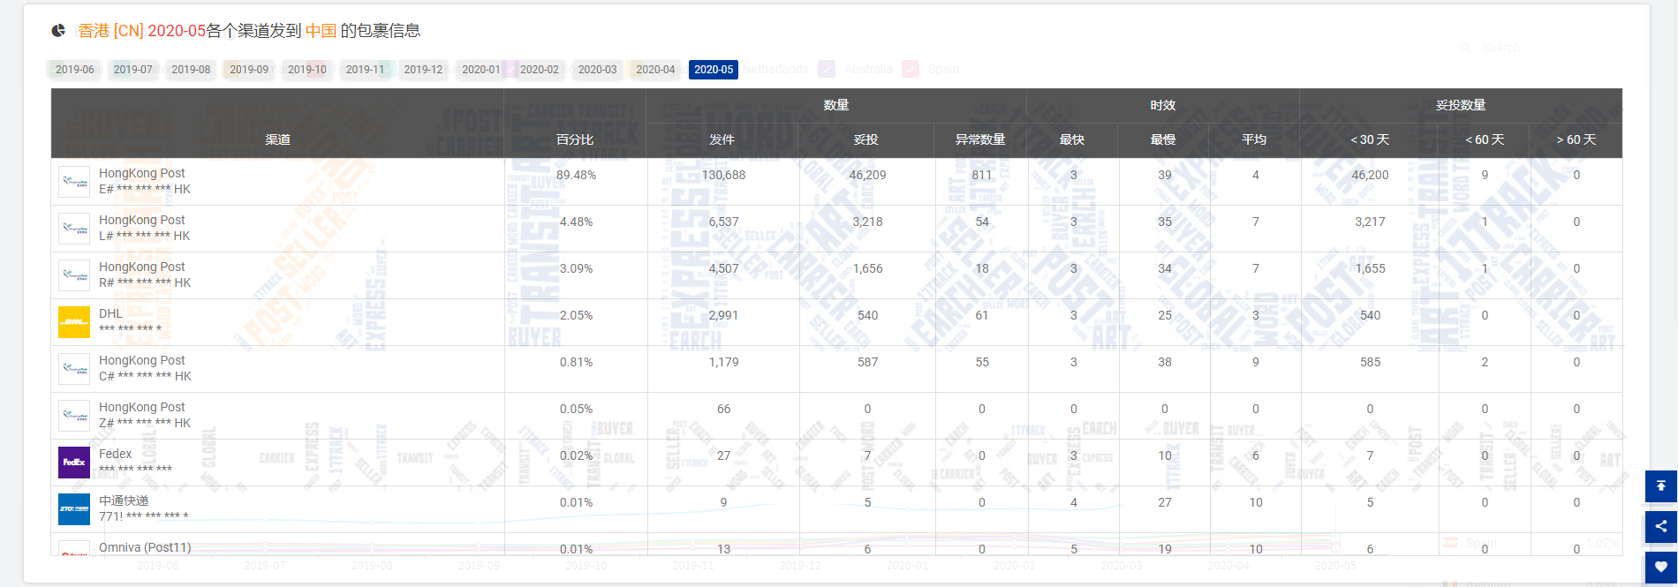
Task: Click HongKong Post C# row logo
Action: (x=74, y=369)
